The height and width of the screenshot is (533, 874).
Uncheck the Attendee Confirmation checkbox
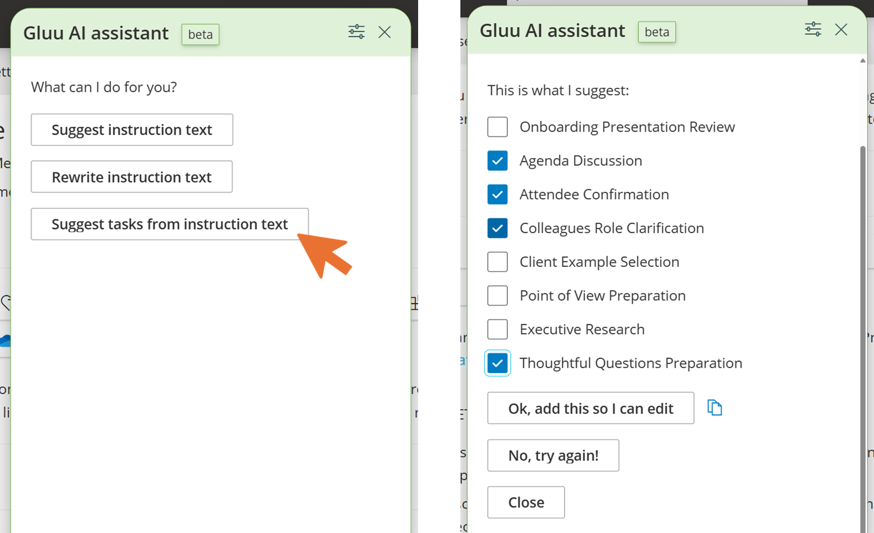point(498,195)
